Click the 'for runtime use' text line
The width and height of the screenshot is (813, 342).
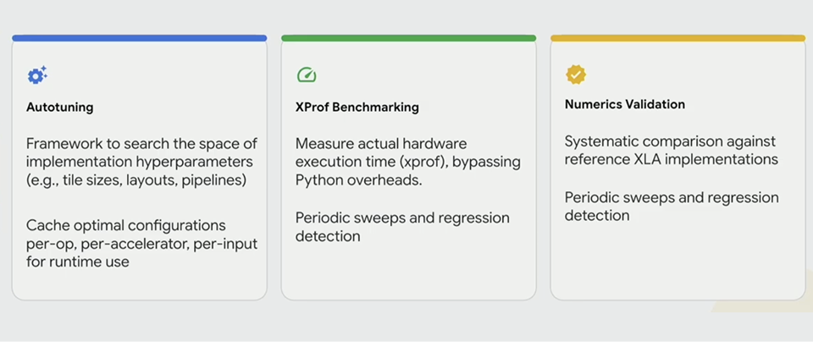(78, 262)
